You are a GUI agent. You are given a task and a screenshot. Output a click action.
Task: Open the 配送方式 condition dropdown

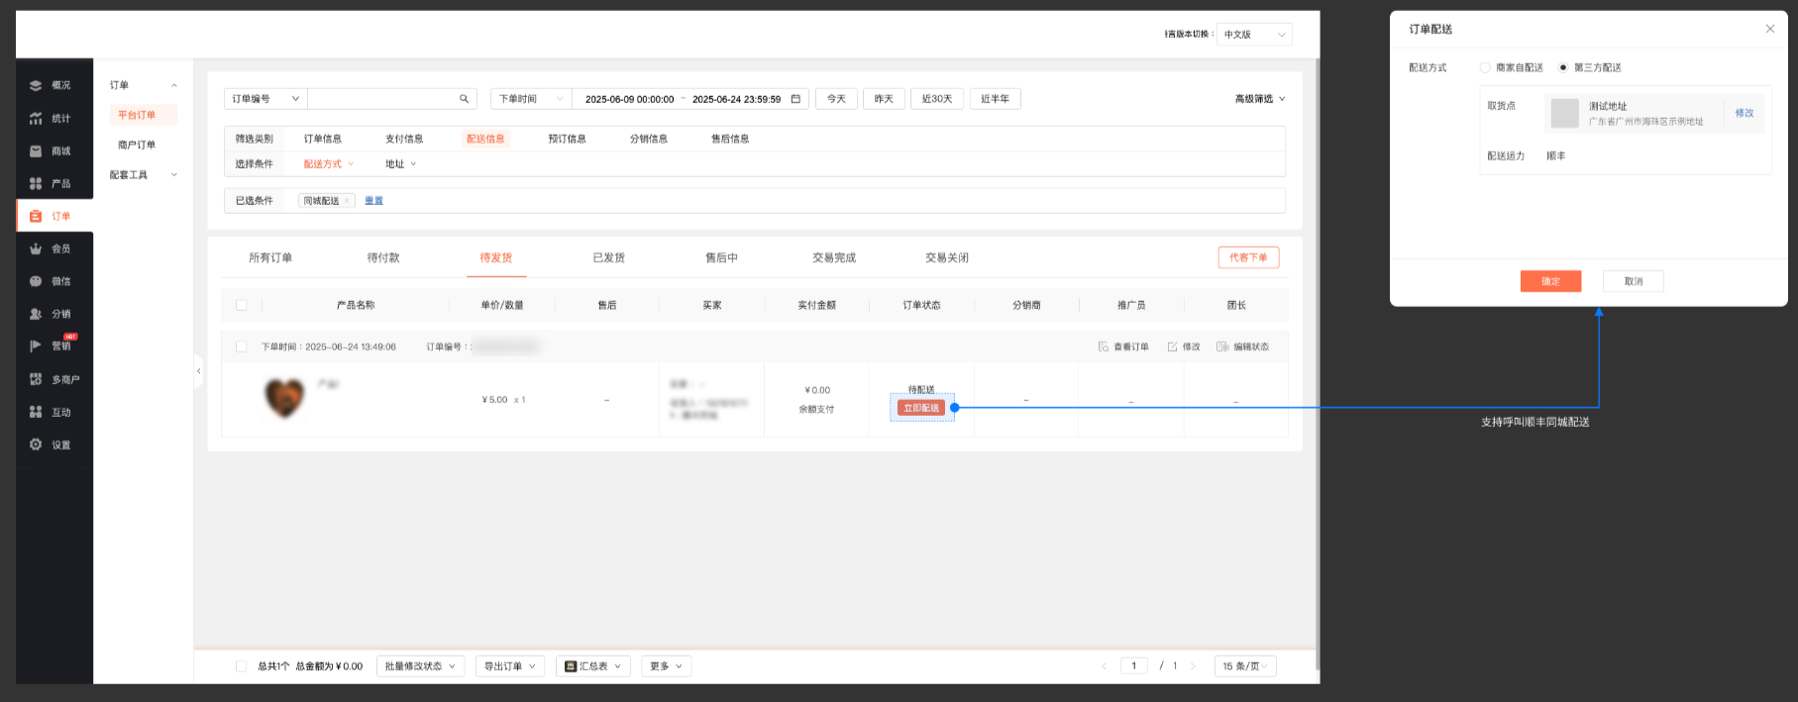coord(328,164)
